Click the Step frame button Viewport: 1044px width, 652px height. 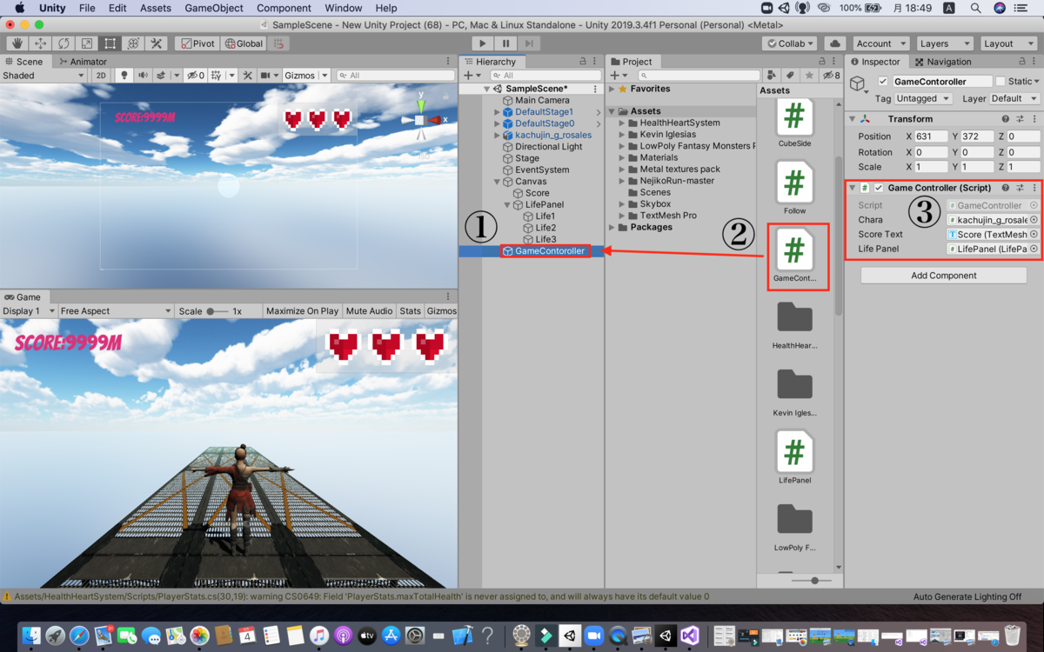point(529,43)
